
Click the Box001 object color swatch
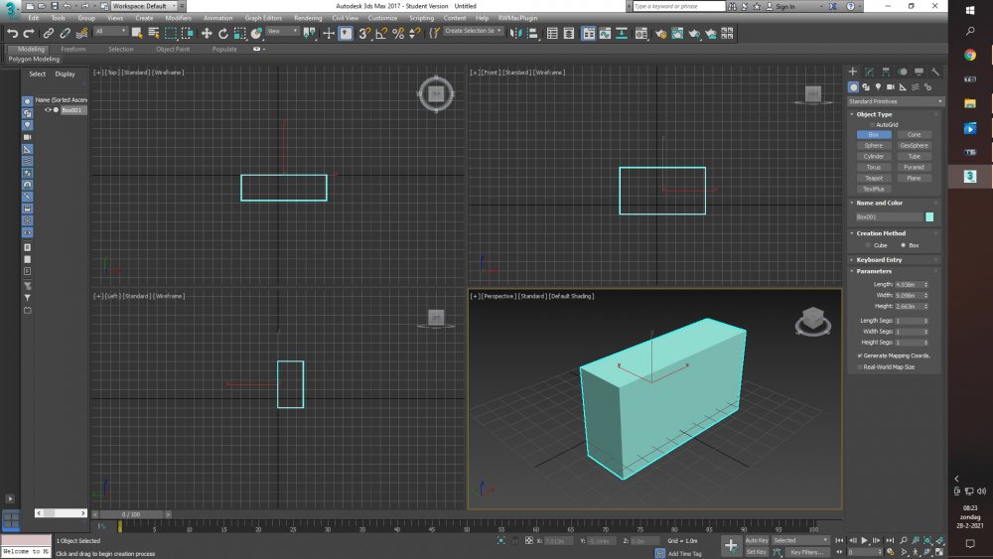pos(929,216)
